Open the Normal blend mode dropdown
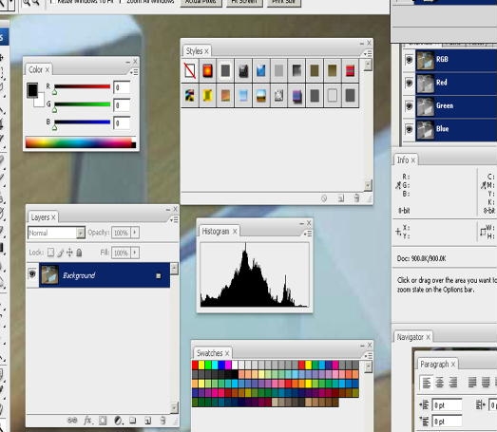The height and width of the screenshot is (432, 497). pyautogui.click(x=56, y=233)
